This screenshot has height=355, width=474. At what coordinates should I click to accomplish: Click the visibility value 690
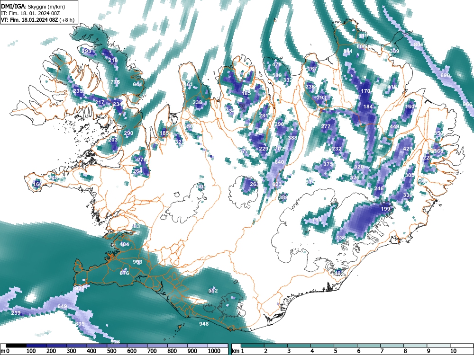tap(445, 75)
